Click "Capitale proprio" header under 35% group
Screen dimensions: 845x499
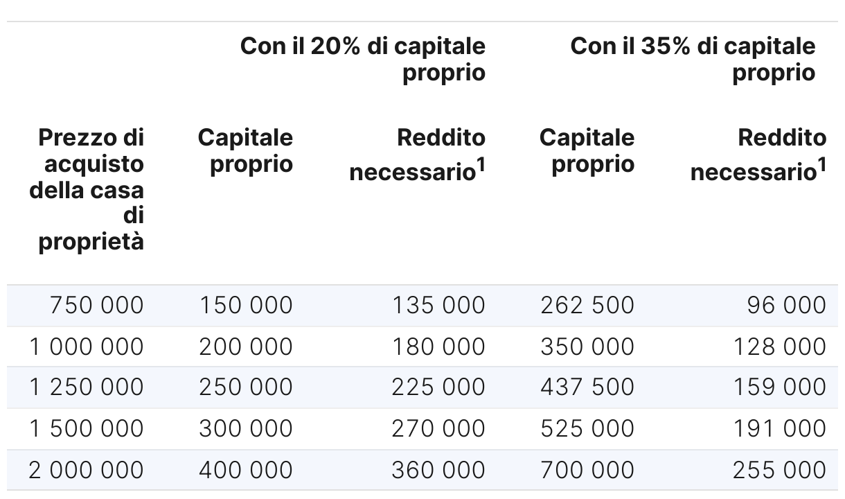coord(587,150)
